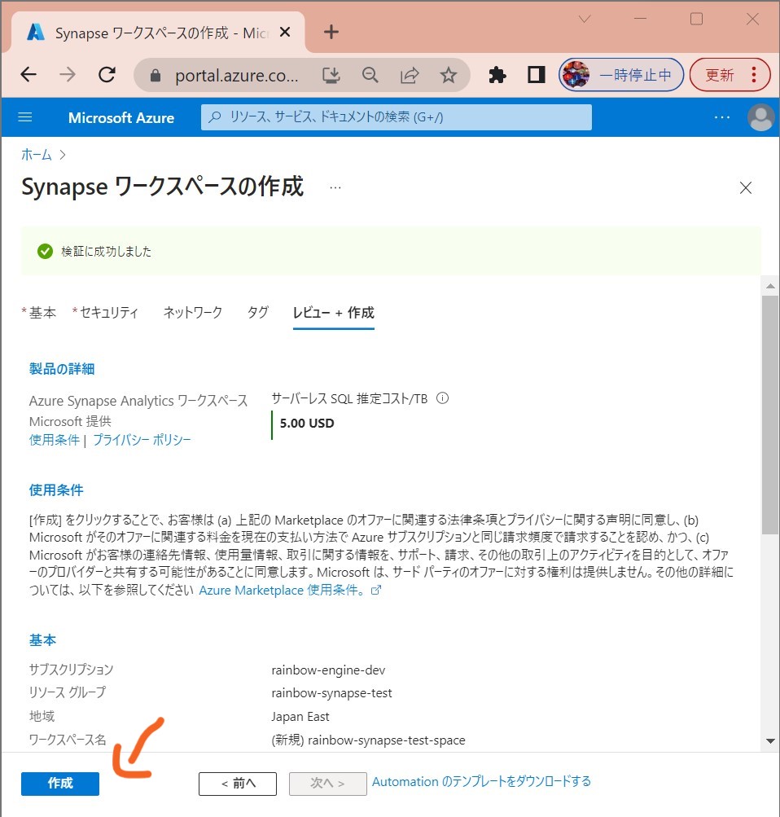The image size is (780, 817).
Task: Open the Azure Marketplace 使用条件 link
Action: pos(290,591)
